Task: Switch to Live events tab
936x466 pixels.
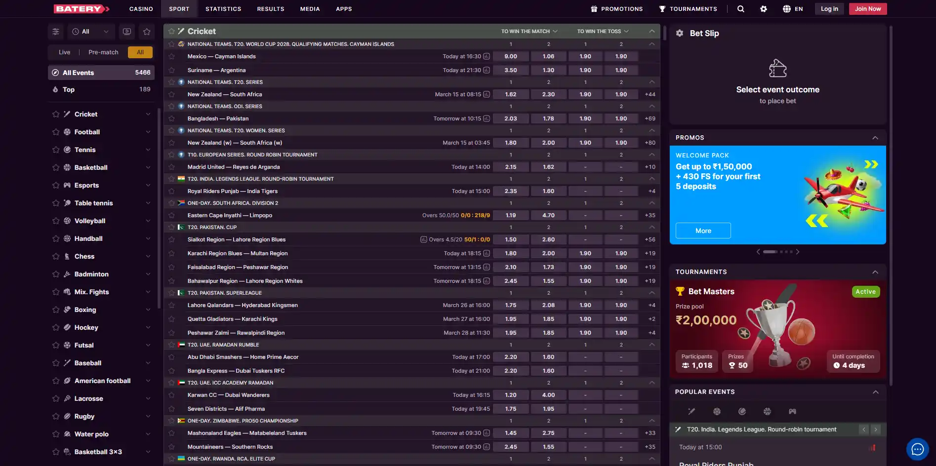Action: click(x=65, y=52)
